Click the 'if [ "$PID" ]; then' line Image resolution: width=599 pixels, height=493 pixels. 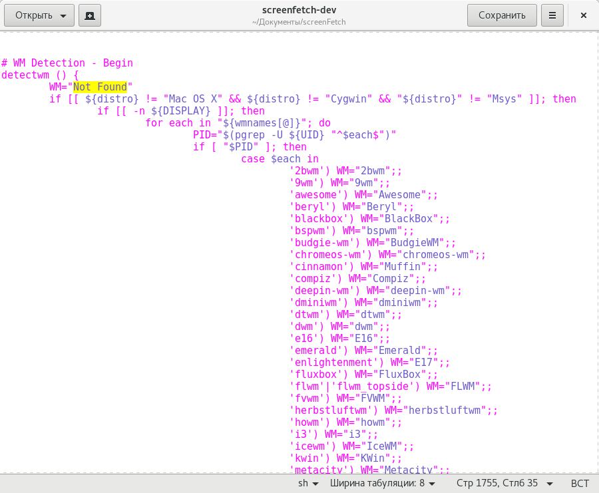[250, 147]
